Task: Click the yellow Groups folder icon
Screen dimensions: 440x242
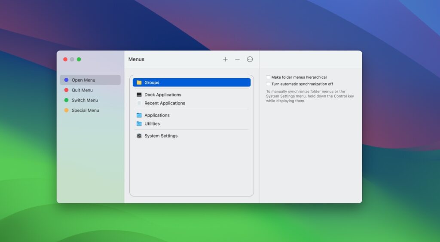Action: pos(139,83)
